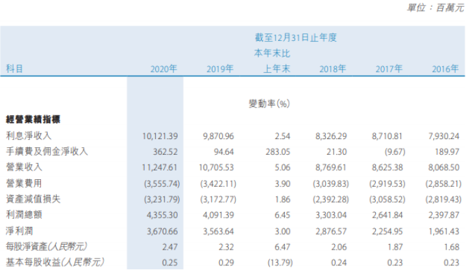Click the value 1,961.43

pos(444,231)
